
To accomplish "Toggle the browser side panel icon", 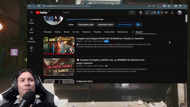I will [x=175, y=6].
